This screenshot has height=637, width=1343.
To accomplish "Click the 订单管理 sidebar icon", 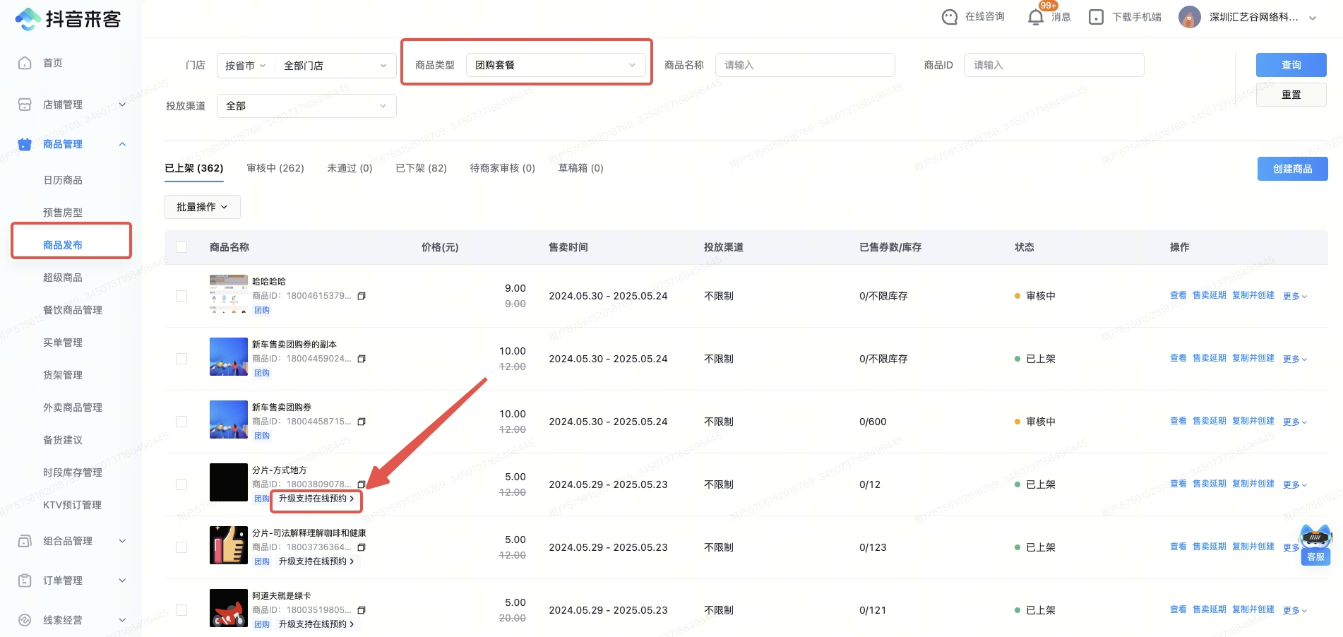I will pyautogui.click(x=25, y=581).
